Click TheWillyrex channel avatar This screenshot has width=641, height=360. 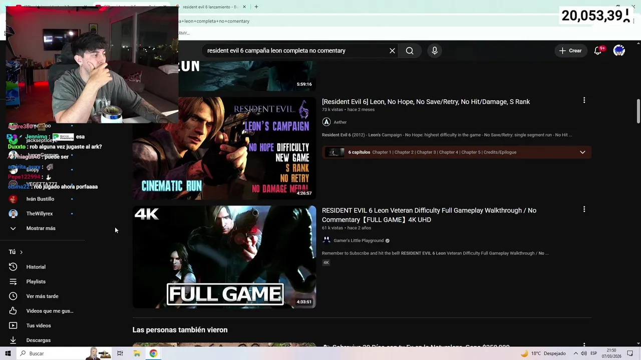(13, 213)
